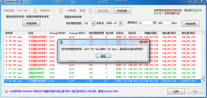Select the 70.175 kbps row
The image size is (207, 98).
point(102,57)
